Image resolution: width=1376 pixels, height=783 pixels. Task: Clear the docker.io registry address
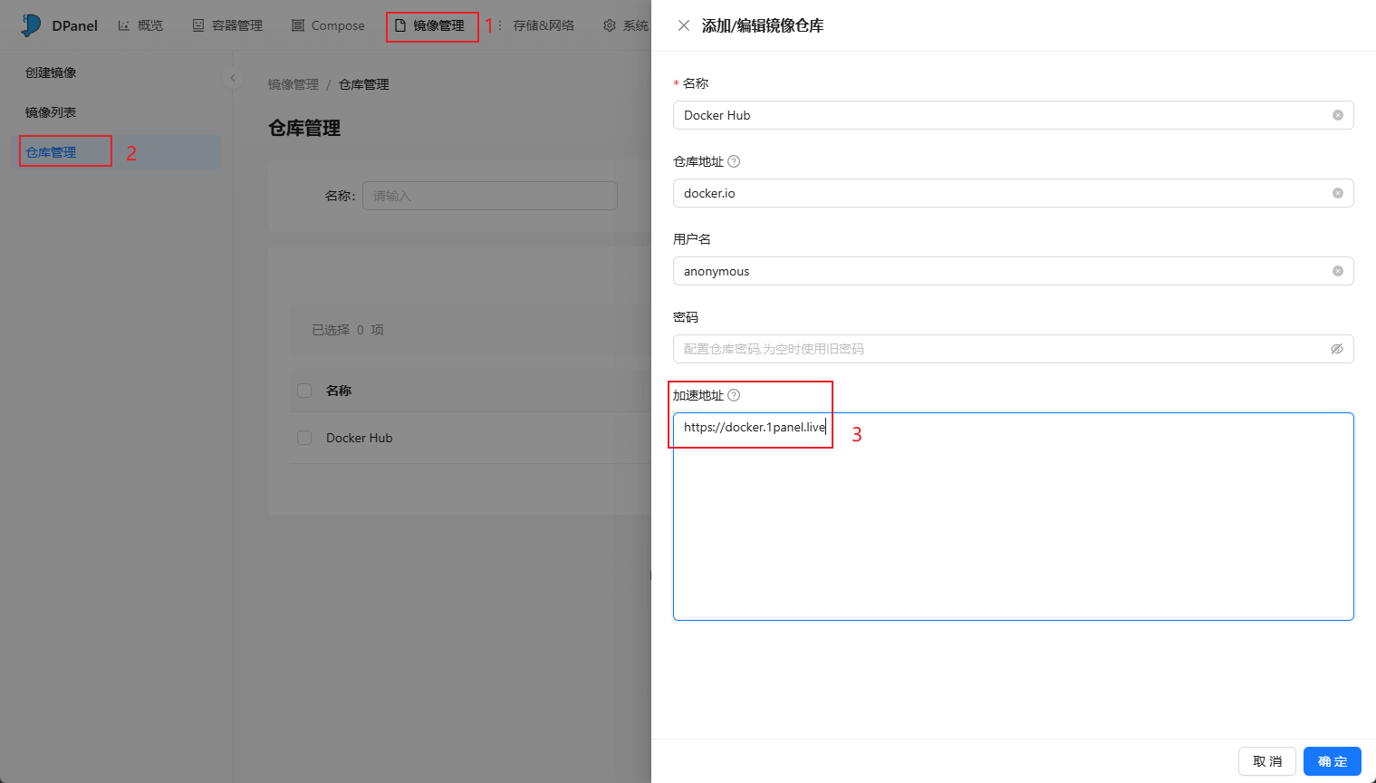pyautogui.click(x=1337, y=193)
